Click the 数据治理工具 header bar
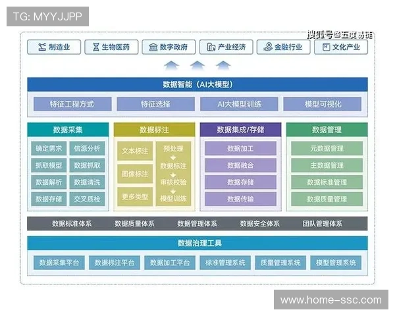 (197, 243)
